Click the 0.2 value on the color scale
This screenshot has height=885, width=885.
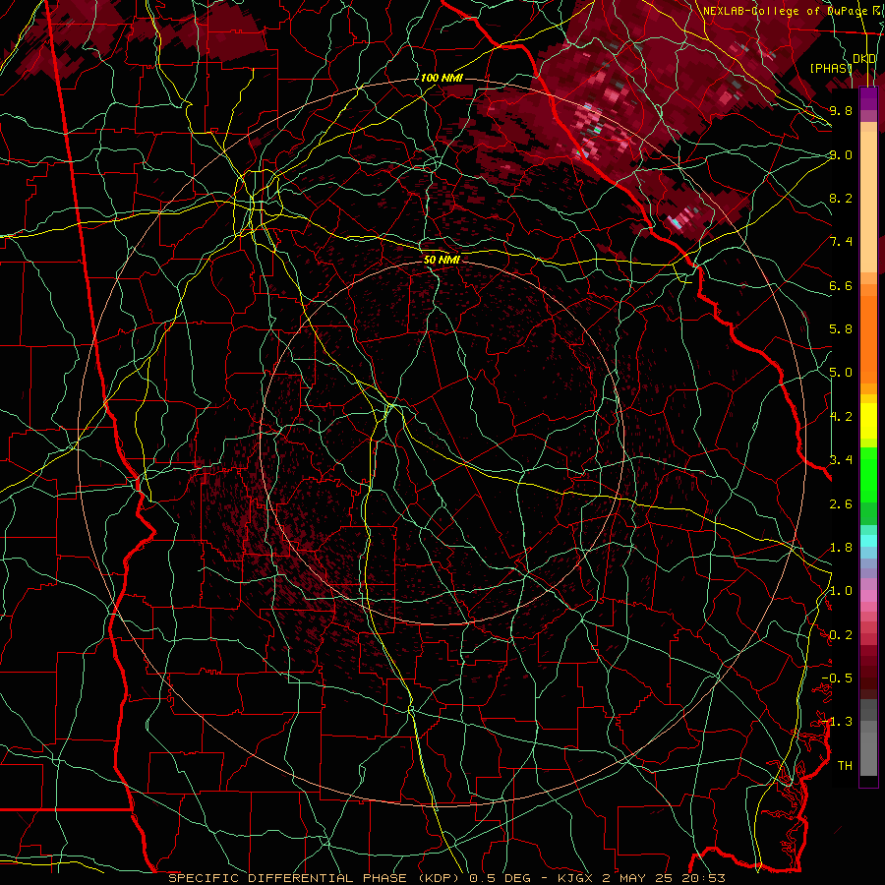[x=841, y=635]
